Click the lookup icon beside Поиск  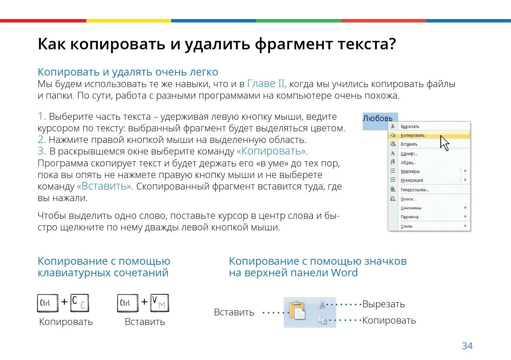(x=393, y=199)
